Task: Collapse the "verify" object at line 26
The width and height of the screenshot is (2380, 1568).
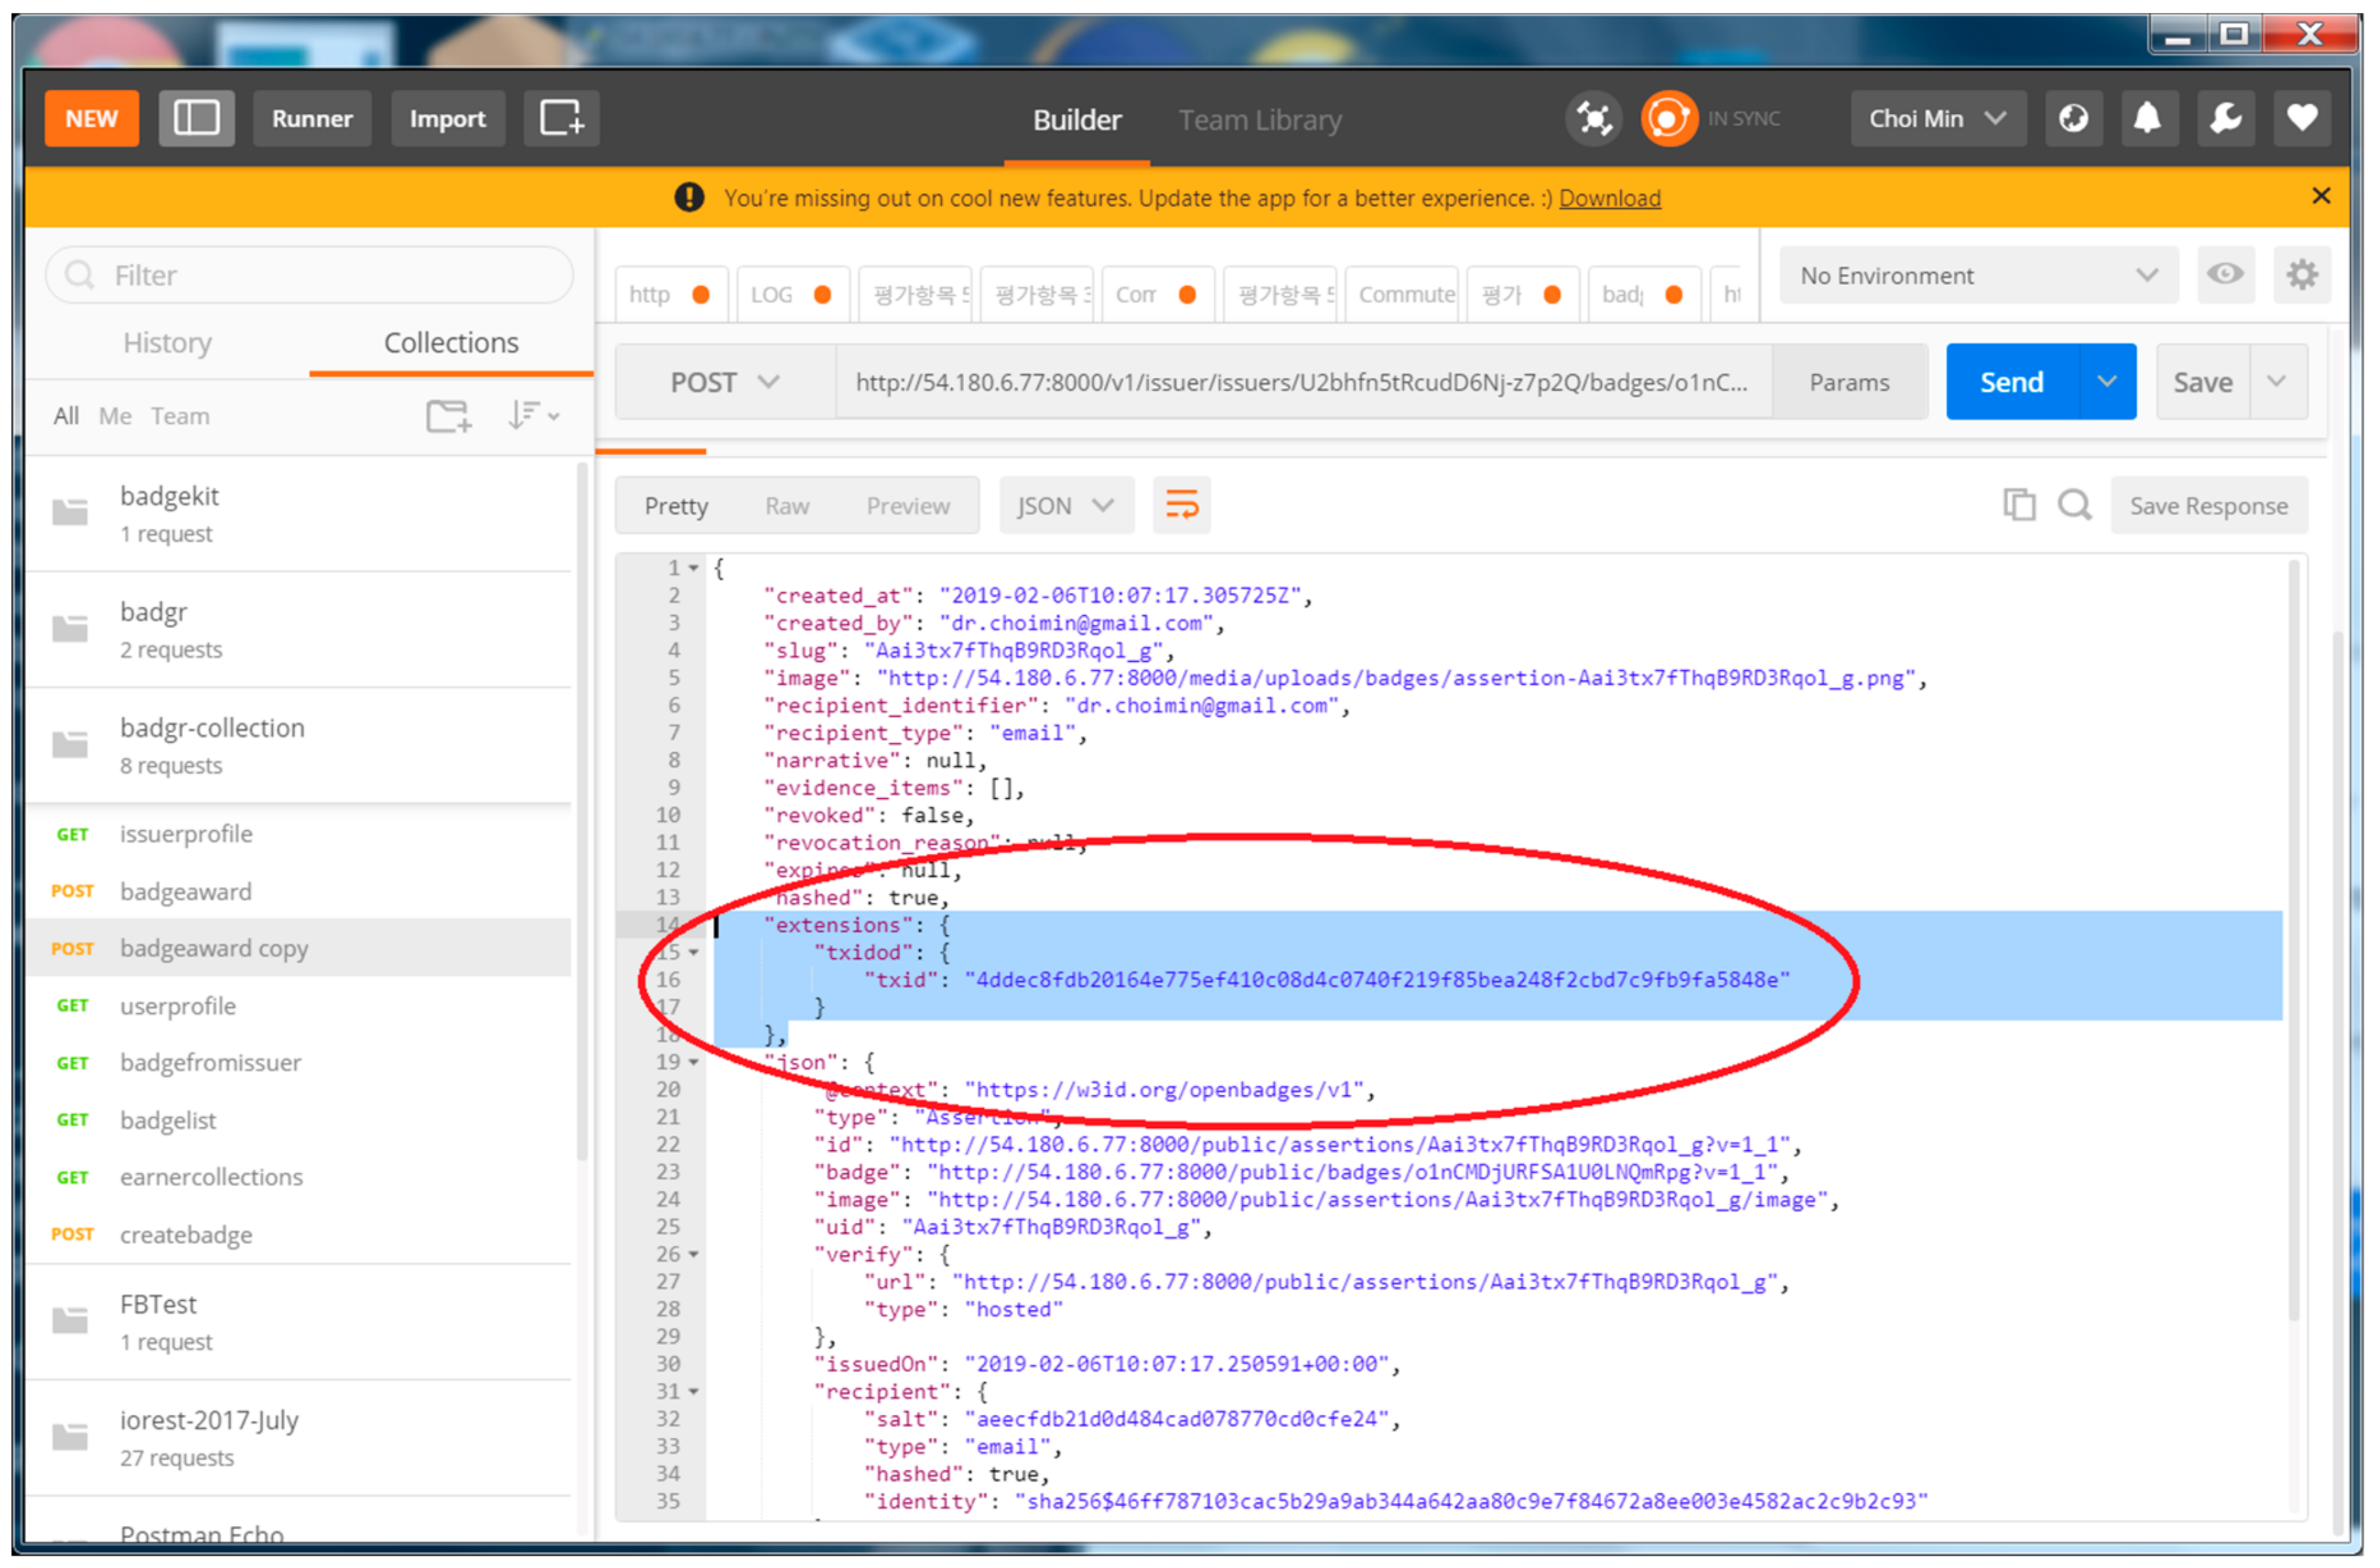Action: 693,1254
